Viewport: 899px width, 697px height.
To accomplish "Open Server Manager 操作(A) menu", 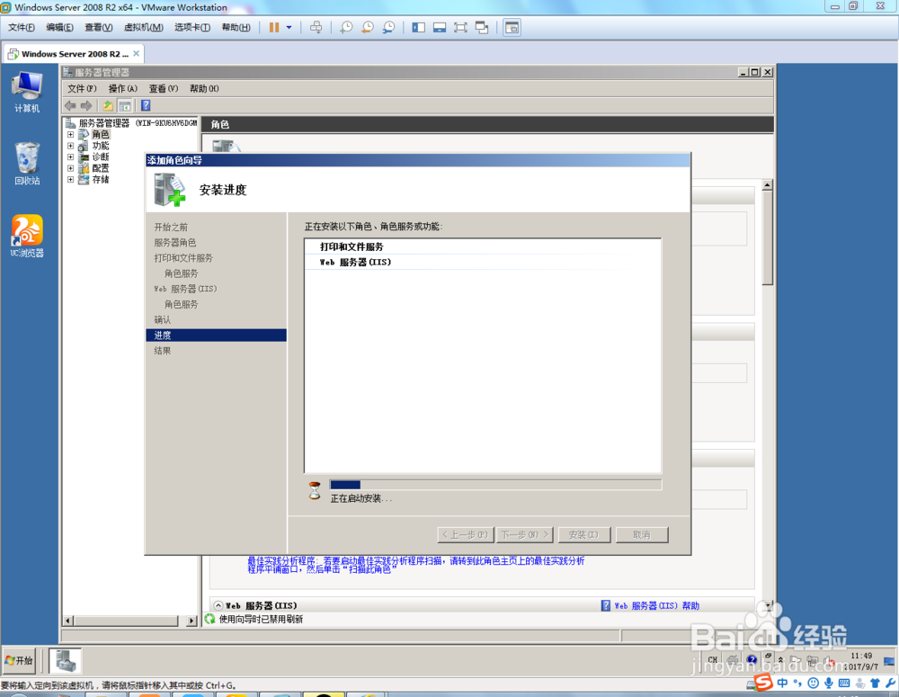I will pos(122,88).
